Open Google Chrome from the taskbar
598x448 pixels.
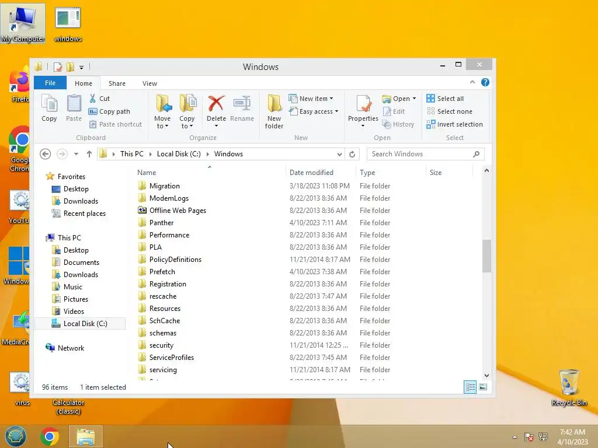[x=50, y=436]
